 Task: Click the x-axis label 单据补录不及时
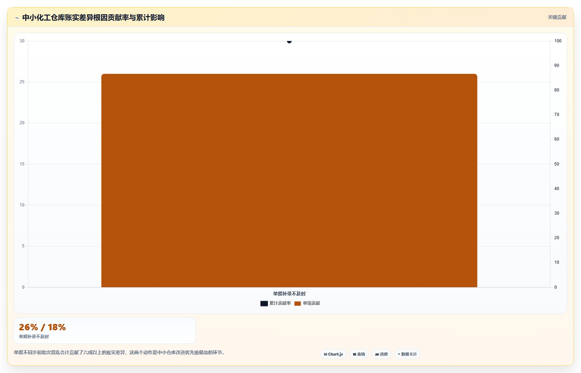coord(289,294)
